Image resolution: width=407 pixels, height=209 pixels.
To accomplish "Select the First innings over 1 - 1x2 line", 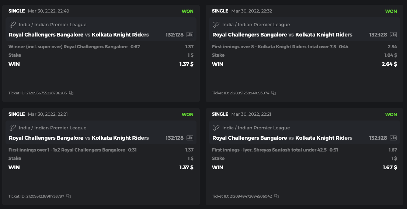I will click(x=67, y=150).
